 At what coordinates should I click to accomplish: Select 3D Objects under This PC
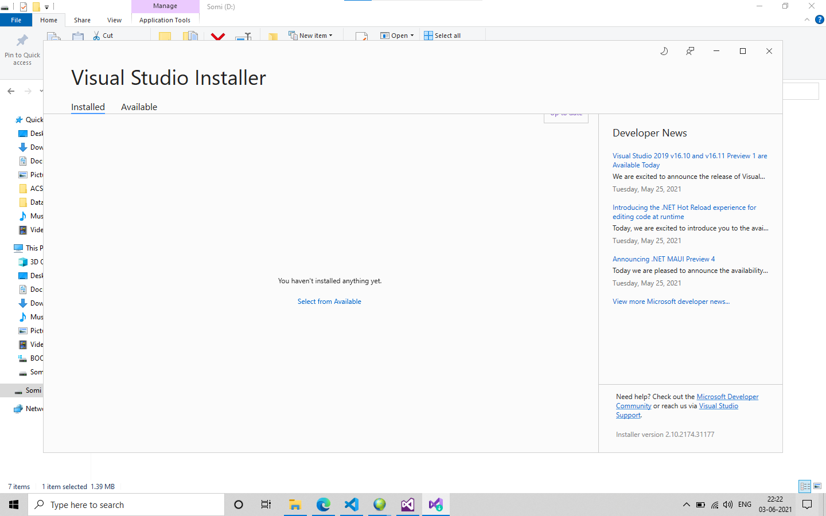click(x=31, y=262)
